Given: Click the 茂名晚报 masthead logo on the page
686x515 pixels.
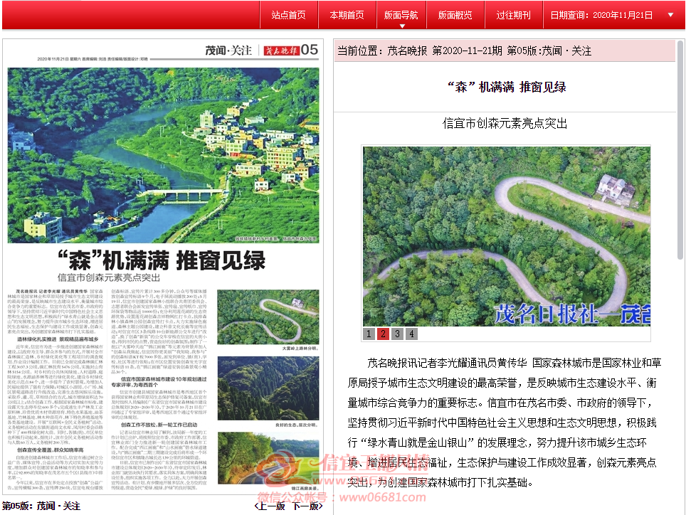Looking at the screenshot, I should coord(281,51).
